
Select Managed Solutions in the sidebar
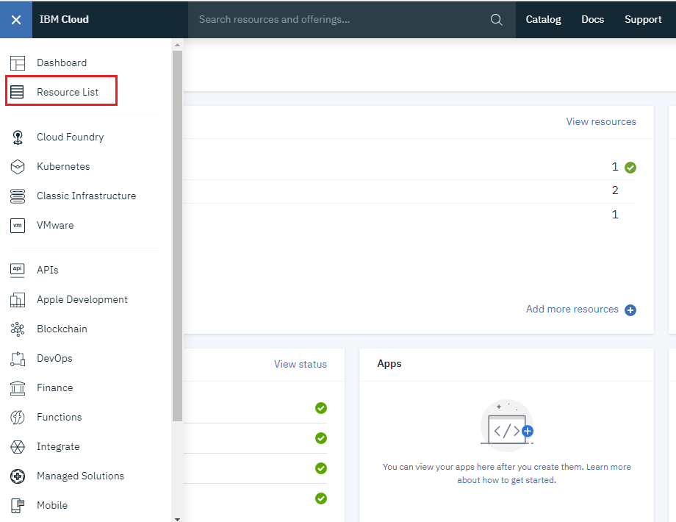[81, 476]
